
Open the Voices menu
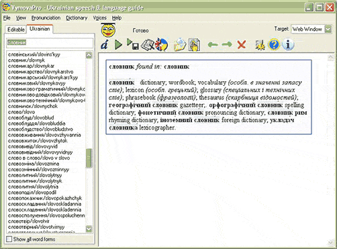pyautogui.click(x=99, y=18)
